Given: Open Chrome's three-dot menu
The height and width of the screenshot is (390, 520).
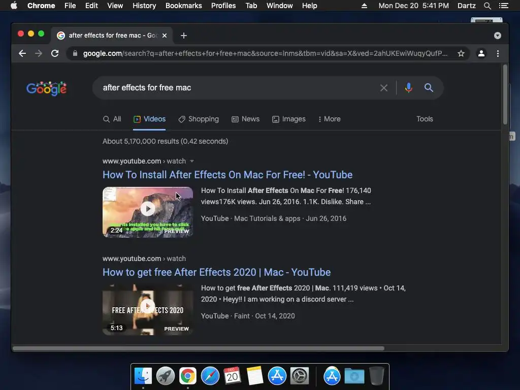Looking at the screenshot, I should point(498,53).
